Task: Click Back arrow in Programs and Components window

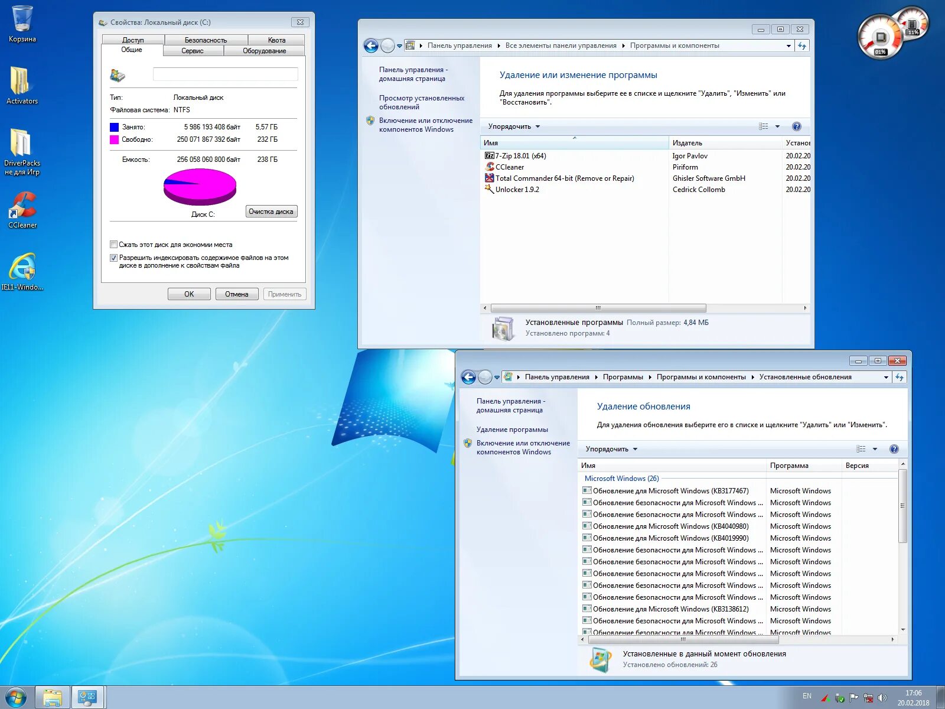Action: coord(371,45)
